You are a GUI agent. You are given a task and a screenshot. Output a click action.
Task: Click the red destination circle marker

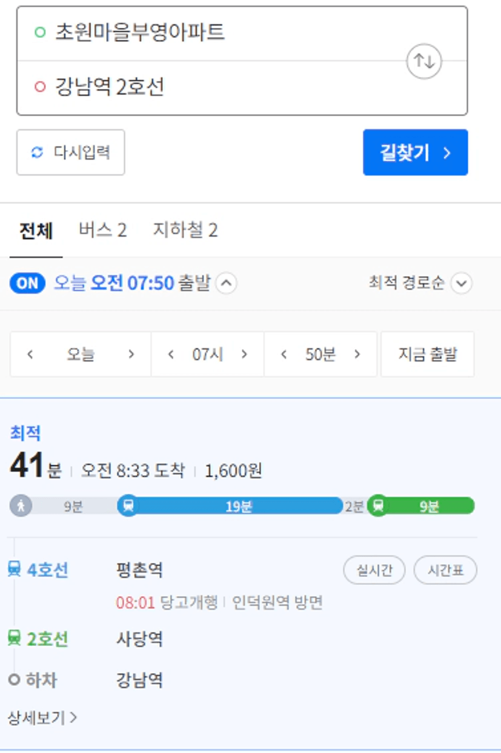40,88
